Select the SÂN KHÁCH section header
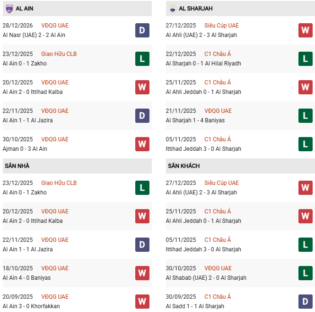The width and height of the screenshot is (315, 312). coord(184,166)
